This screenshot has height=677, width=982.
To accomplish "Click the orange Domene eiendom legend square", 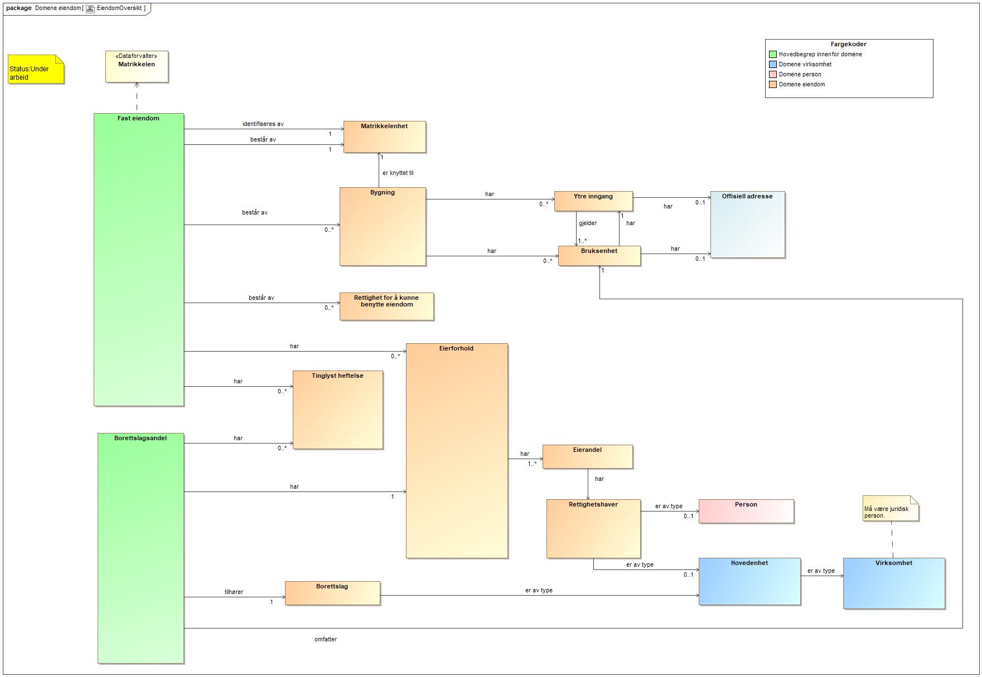I will [x=772, y=85].
